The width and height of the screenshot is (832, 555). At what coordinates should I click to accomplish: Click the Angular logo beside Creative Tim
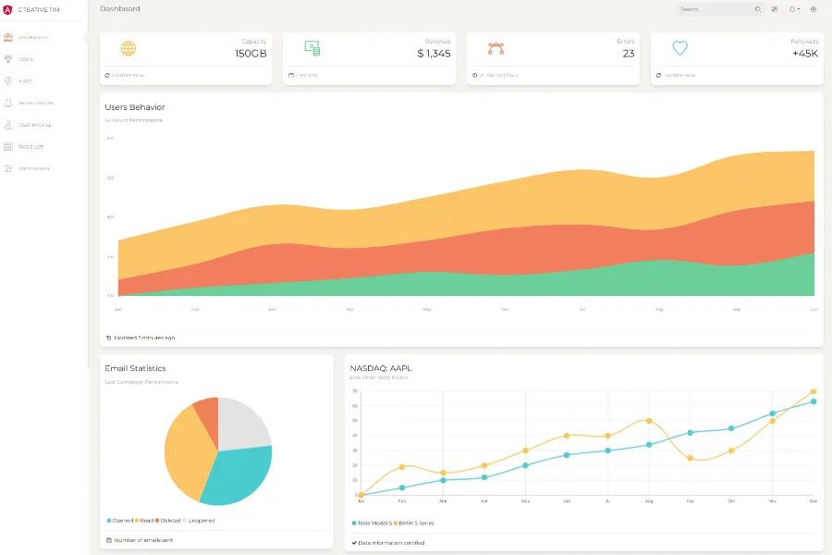[8, 9]
